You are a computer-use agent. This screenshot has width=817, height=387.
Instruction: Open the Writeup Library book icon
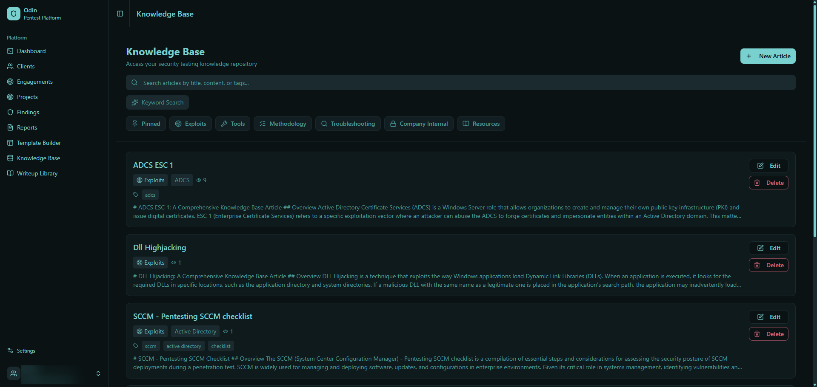pos(10,173)
